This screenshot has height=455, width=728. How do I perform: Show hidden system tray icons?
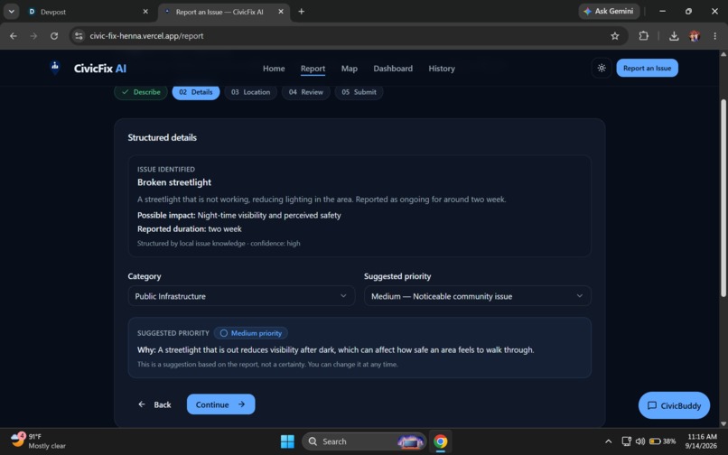[608, 441]
